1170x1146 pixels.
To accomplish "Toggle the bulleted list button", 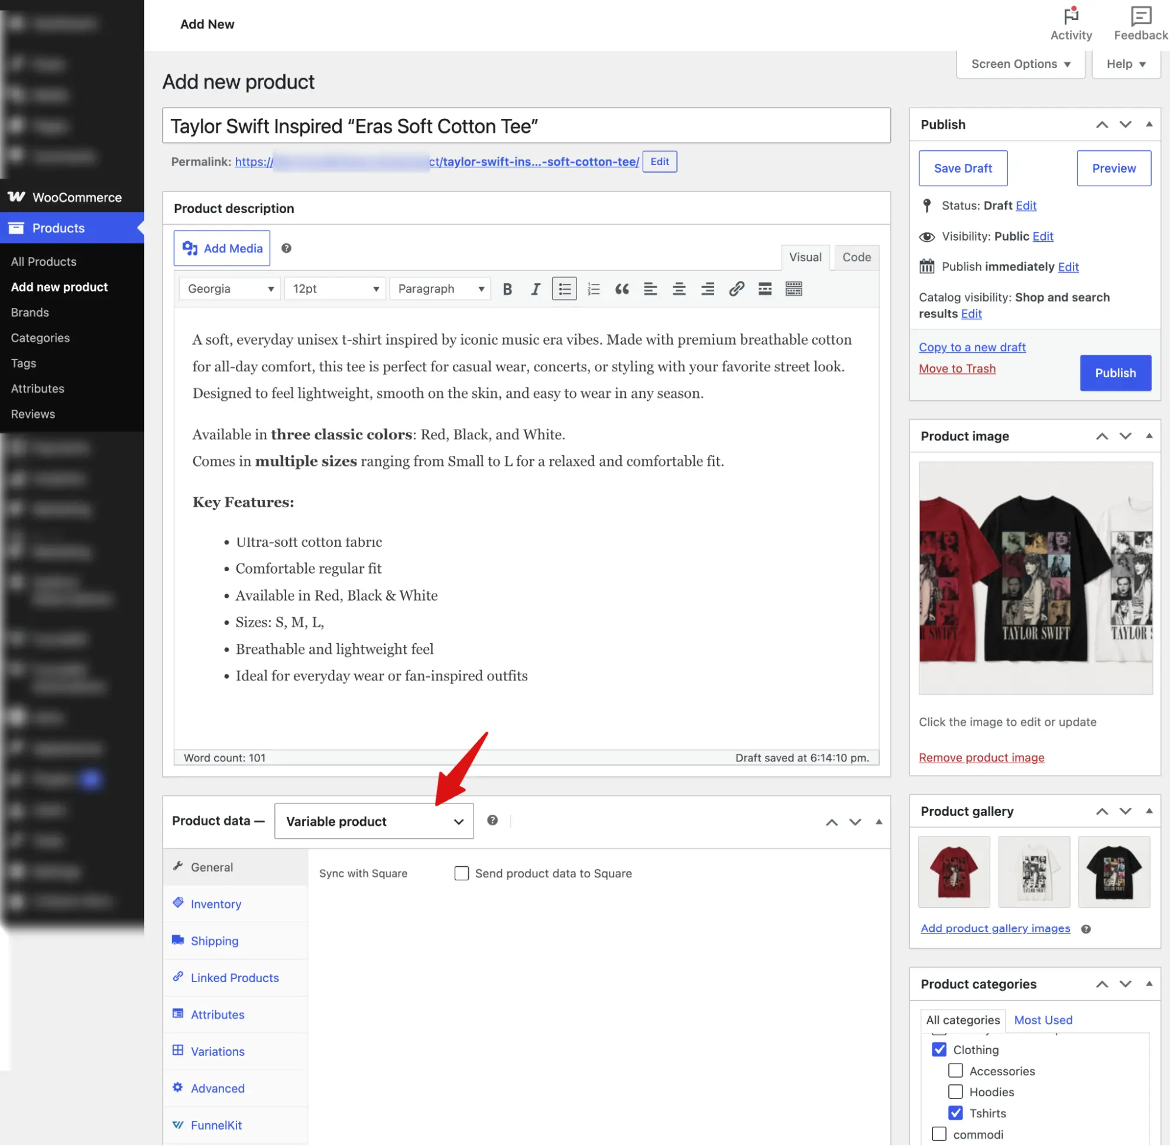I will click(x=564, y=289).
